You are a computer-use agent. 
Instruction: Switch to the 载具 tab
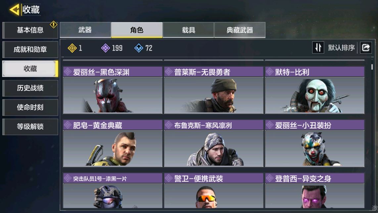pos(188,30)
